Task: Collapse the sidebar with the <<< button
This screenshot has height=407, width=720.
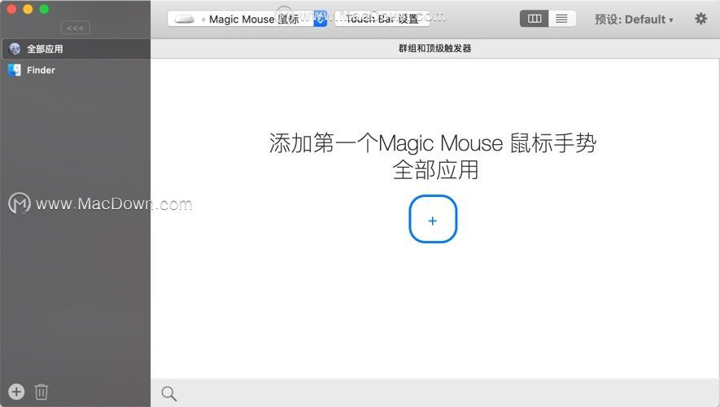Action: pyautogui.click(x=76, y=28)
